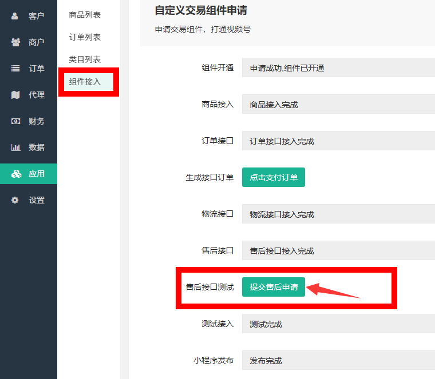Open the 商户 menu label

click(x=36, y=42)
